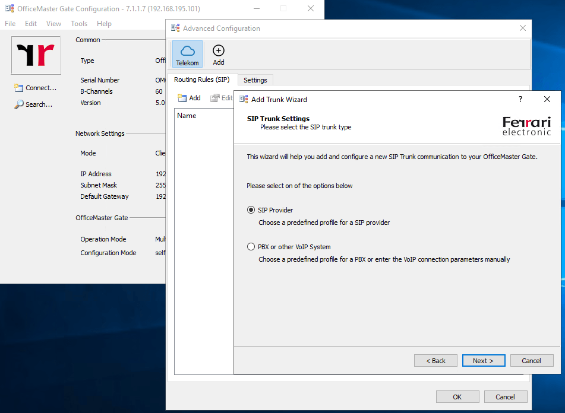
Task: Open the Edit menu
Action: [x=31, y=23]
